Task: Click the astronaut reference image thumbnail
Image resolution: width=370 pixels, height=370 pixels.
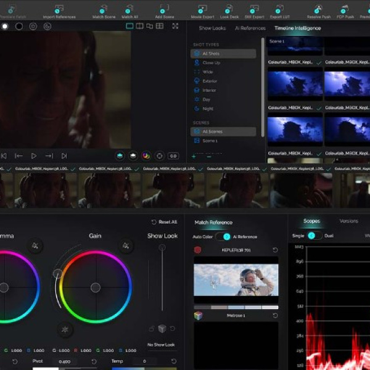Action: click(x=236, y=280)
